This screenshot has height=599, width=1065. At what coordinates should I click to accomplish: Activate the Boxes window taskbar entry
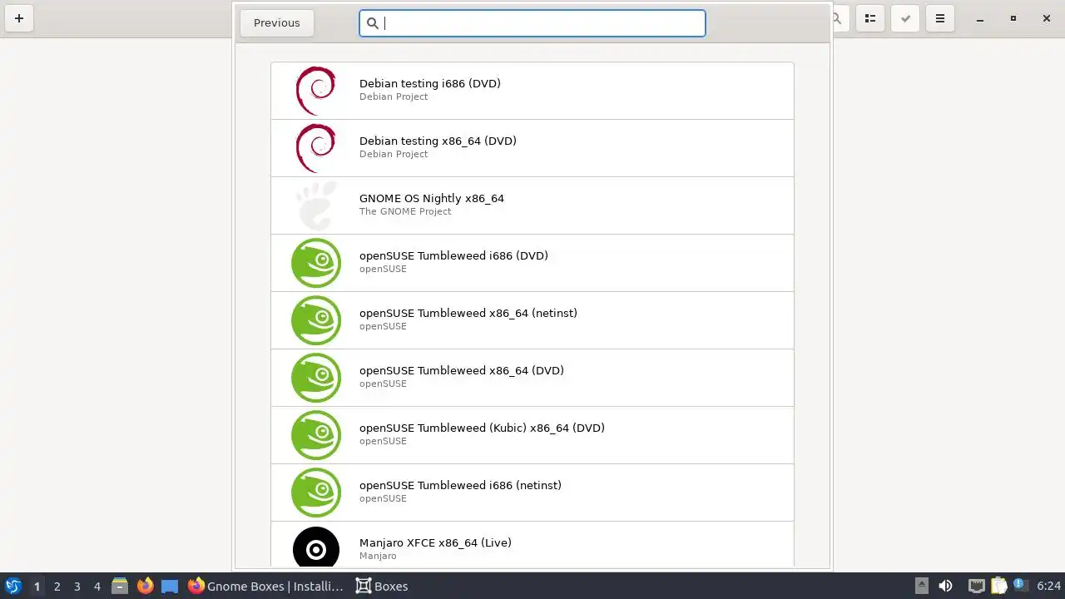(x=382, y=586)
